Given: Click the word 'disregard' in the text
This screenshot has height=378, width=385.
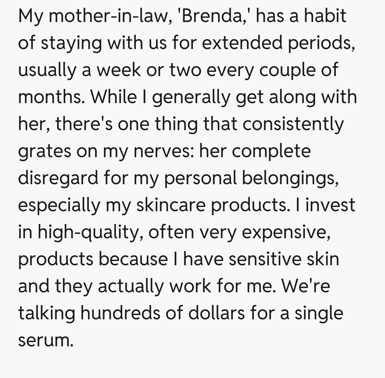Looking at the screenshot, I should (58, 178).
